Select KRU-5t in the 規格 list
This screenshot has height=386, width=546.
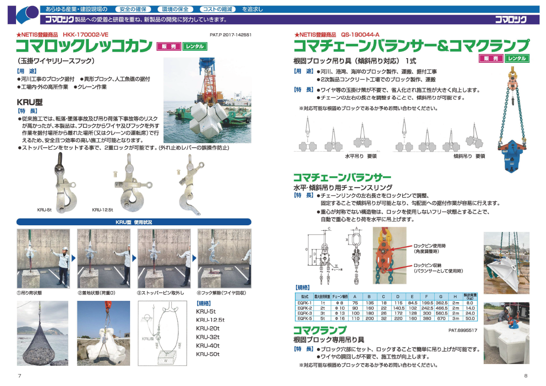tap(206, 311)
